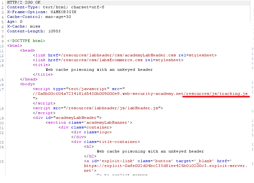Viewport: 254px width, 183px height.
Task: Click the opening <title> tag
Action: pos(42,65)
